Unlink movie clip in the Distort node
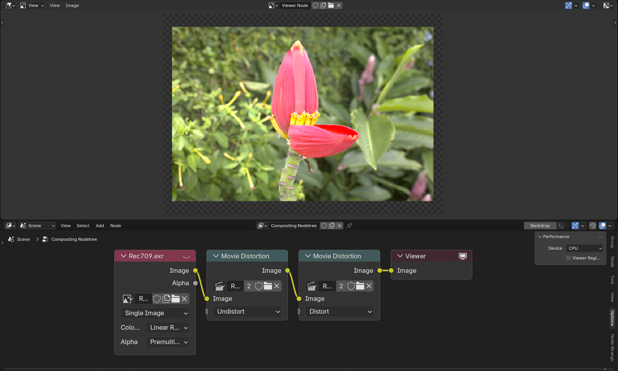Screen dimensions: 618x371 tap(369, 286)
